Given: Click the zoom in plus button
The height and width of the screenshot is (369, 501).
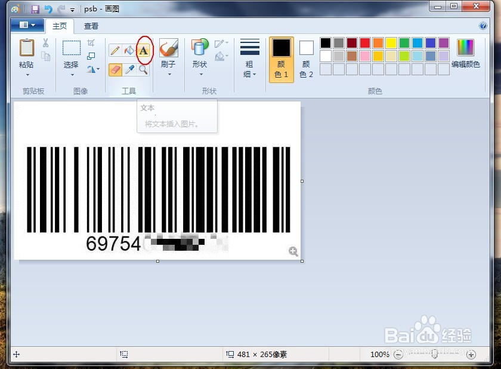Looking at the screenshot, I should point(471,354).
